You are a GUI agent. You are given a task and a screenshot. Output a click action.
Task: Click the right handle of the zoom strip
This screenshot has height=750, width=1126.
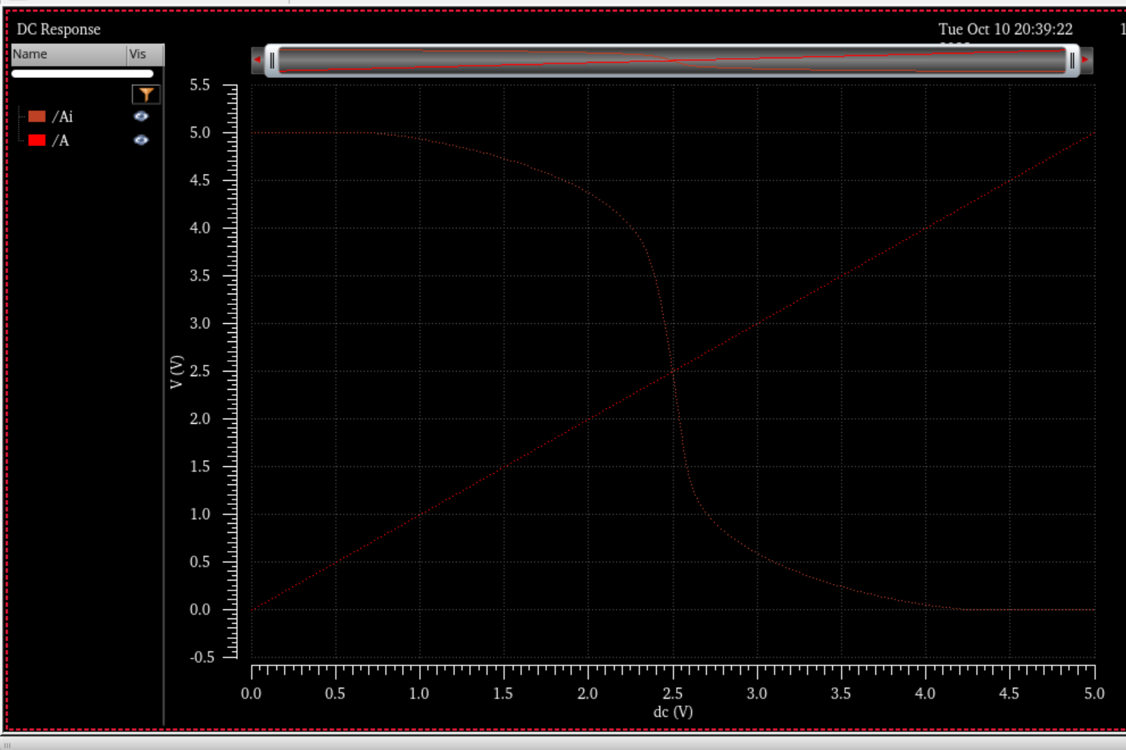click(1072, 61)
